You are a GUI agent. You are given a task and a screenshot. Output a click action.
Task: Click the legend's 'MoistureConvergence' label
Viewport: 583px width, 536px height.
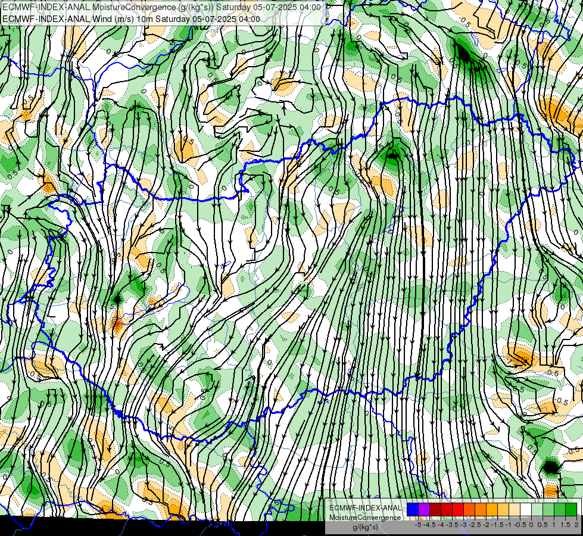tap(365, 518)
